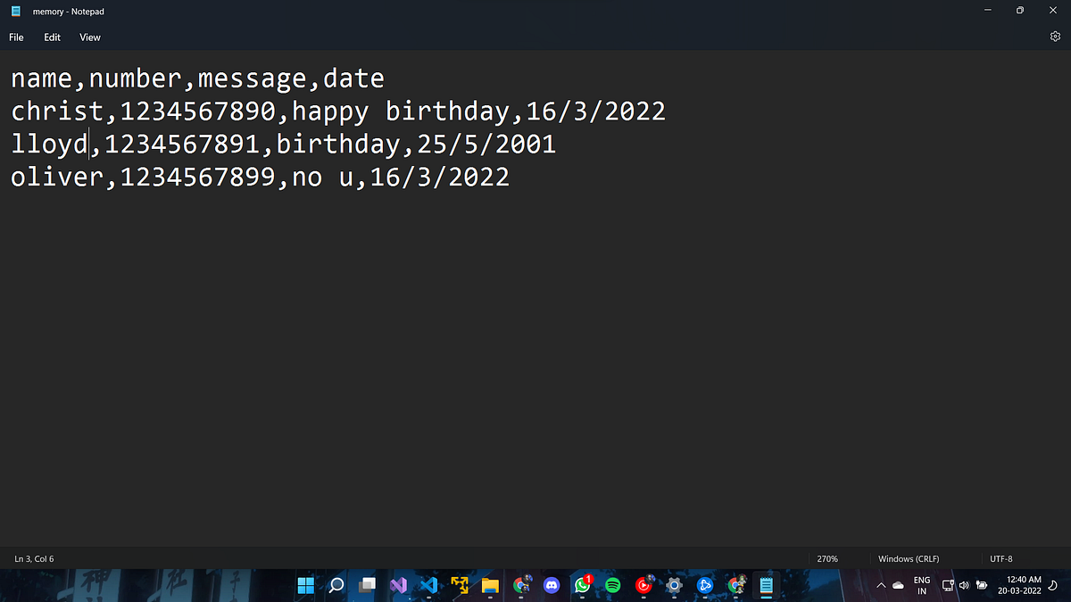Open Windows Search with the magnifier icon
The height and width of the screenshot is (602, 1071).
coord(336,585)
